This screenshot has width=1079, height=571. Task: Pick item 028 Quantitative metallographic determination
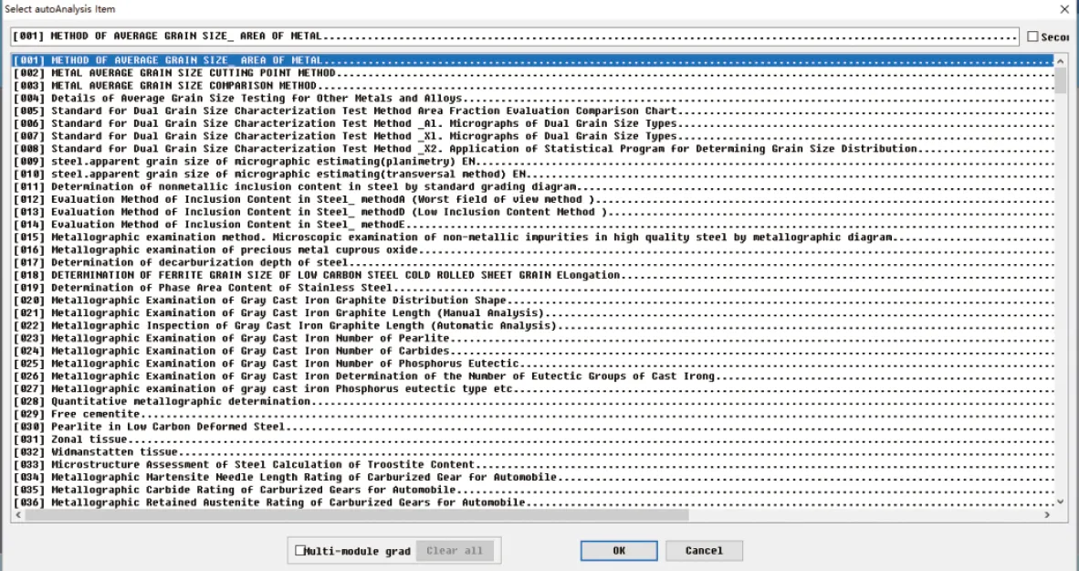coord(181,401)
